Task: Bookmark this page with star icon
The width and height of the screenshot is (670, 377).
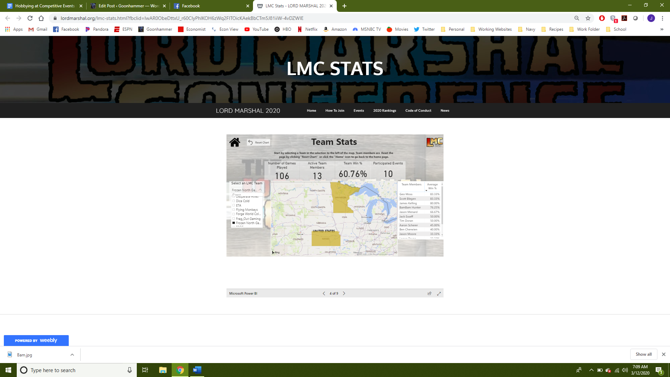Action: point(588,18)
